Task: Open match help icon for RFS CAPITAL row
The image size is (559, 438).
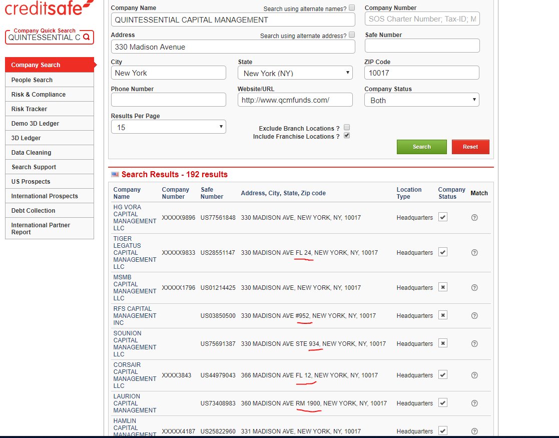Action: [x=474, y=316]
